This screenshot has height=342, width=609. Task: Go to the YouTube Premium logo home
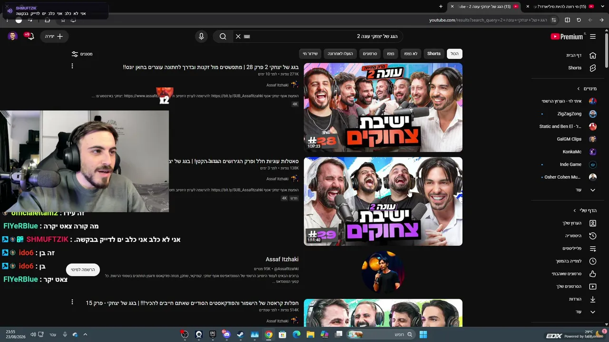(x=567, y=37)
